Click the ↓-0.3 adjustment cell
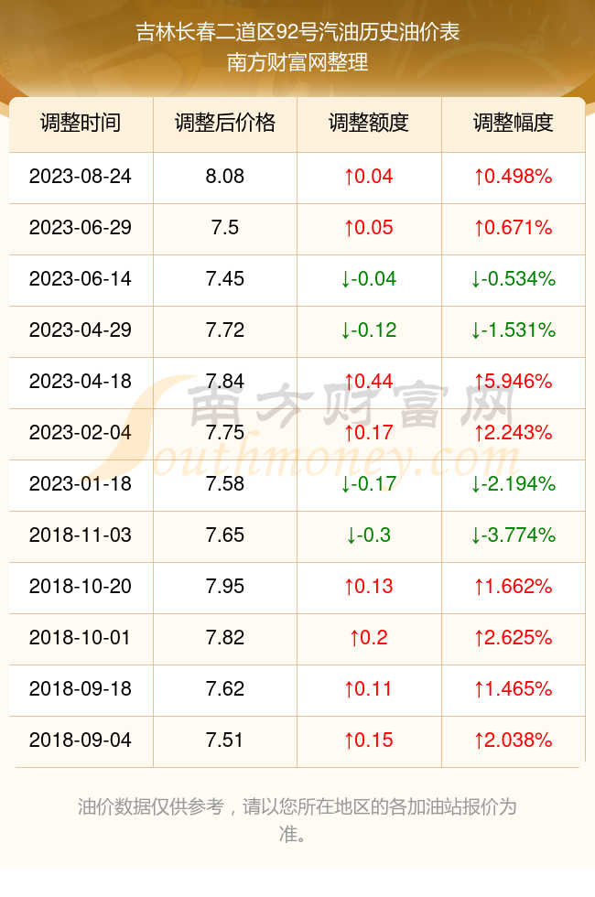Image resolution: width=595 pixels, height=897 pixels. tap(369, 535)
